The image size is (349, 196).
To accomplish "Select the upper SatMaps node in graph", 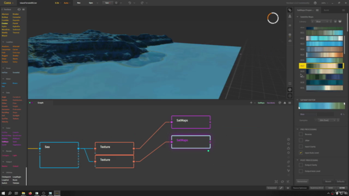I will (x=191, y=122).
